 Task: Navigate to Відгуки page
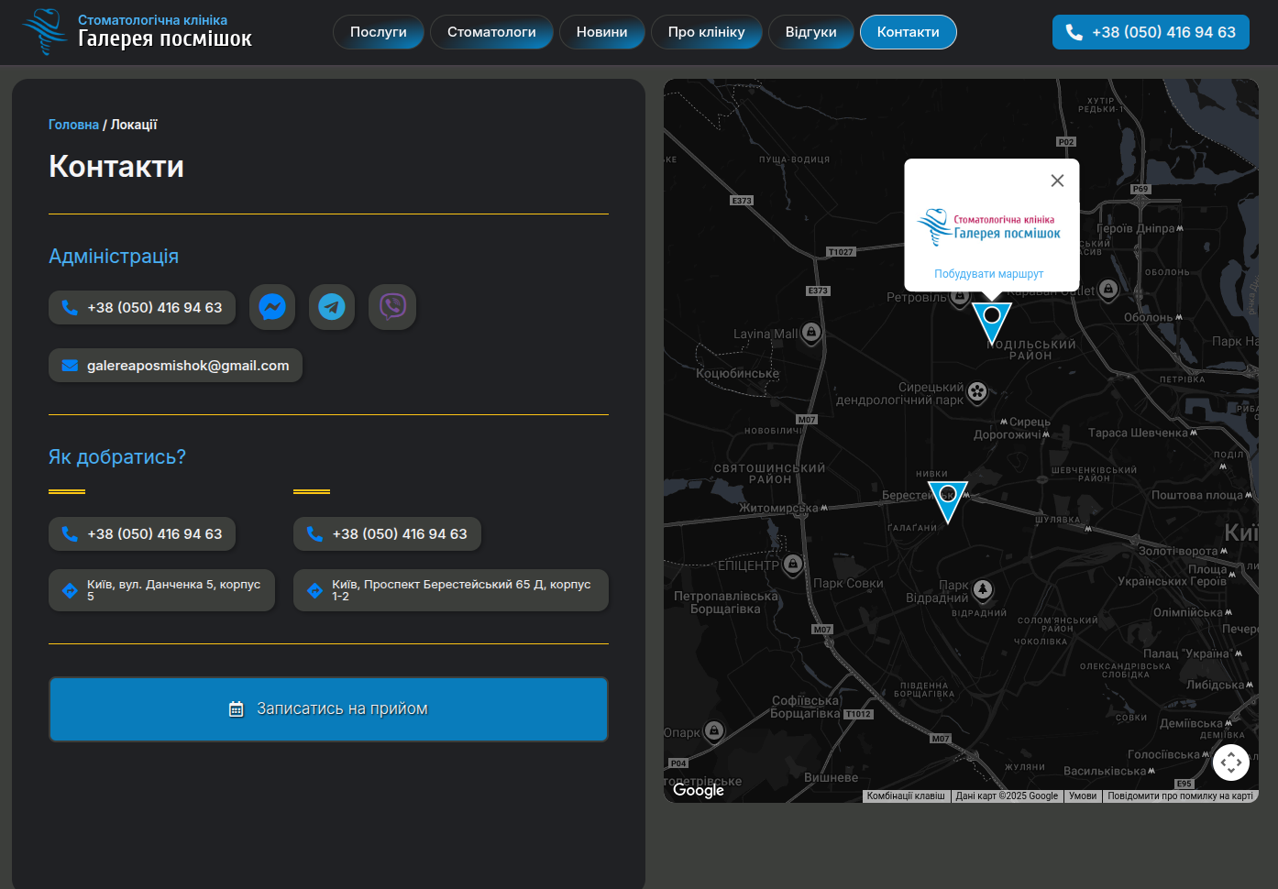point(810,32)
